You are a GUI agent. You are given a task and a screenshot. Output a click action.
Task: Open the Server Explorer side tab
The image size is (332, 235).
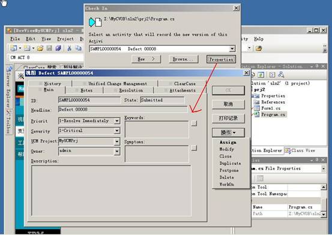pyautogui.click(x=8, y=86)
